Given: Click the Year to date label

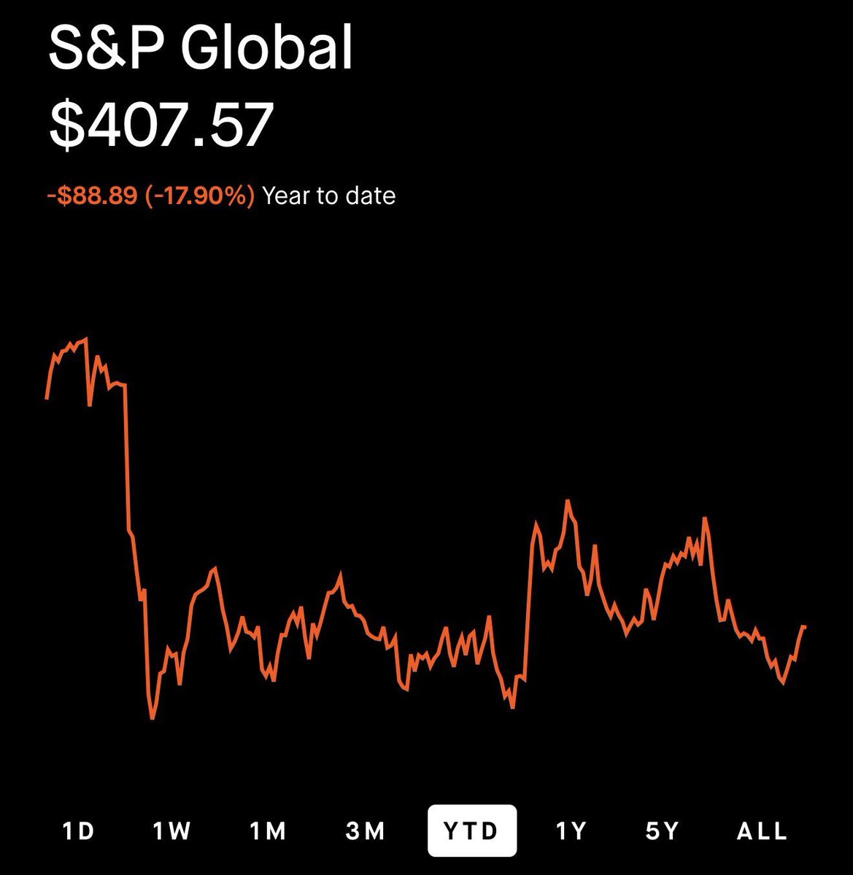Looking at the screenshot, I should click(x=328, y=195).
